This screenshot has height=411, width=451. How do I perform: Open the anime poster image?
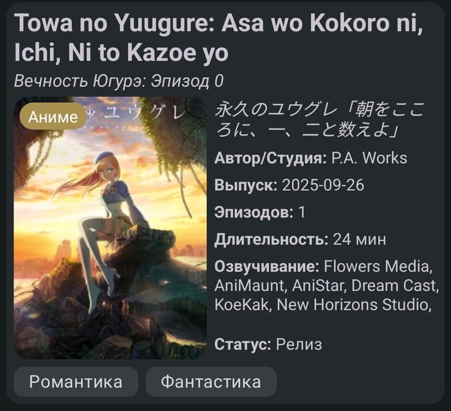coord(110,228)
